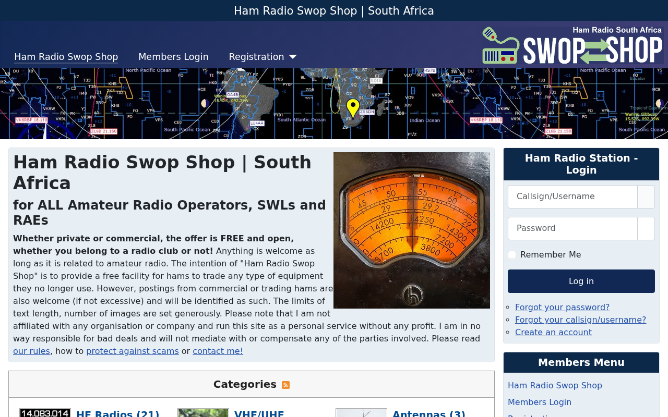Click the Log in button

(x=581, y=281)
